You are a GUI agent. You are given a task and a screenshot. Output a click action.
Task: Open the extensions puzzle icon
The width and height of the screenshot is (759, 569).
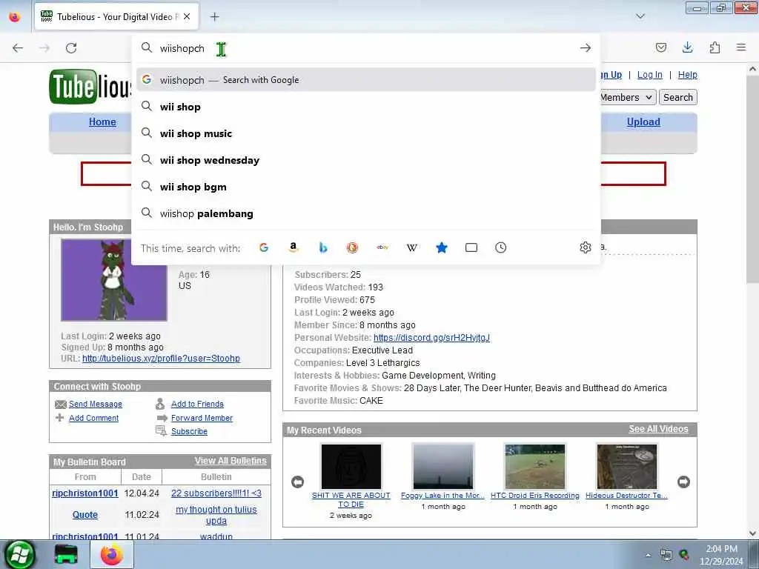pos(715,47)
